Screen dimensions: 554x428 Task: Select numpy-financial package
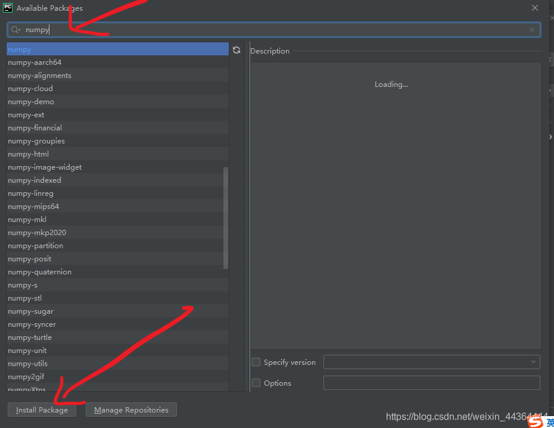coord(118,128)
